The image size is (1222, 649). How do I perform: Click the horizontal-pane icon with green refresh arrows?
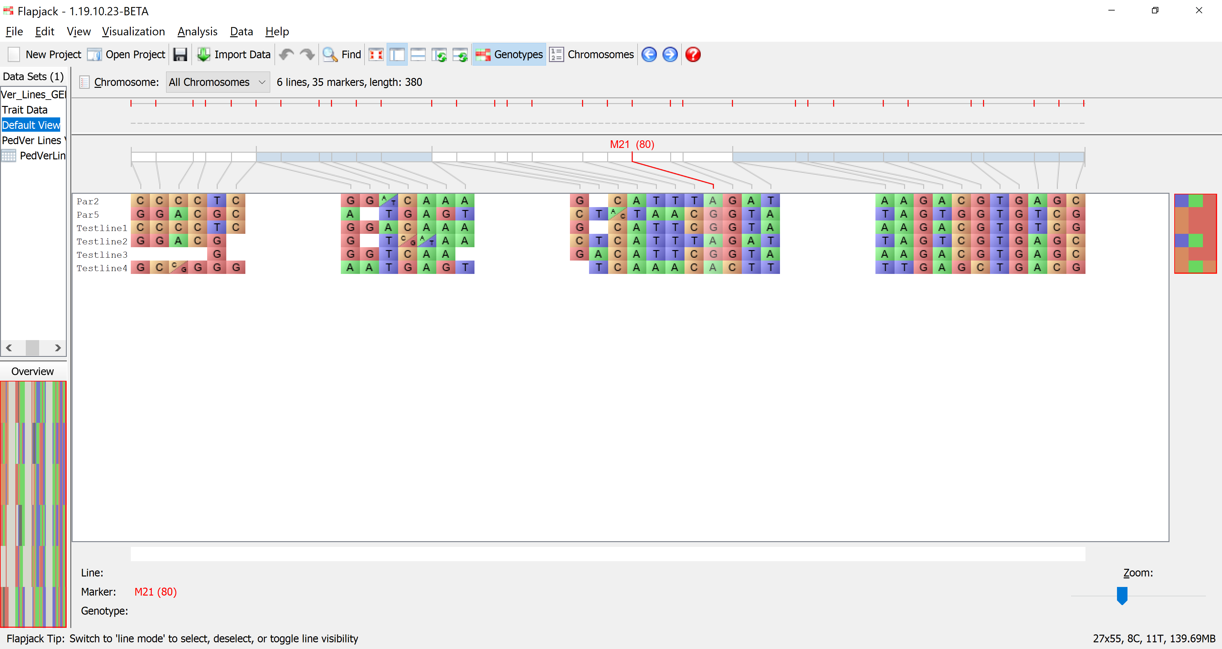[x=460, y=54]
